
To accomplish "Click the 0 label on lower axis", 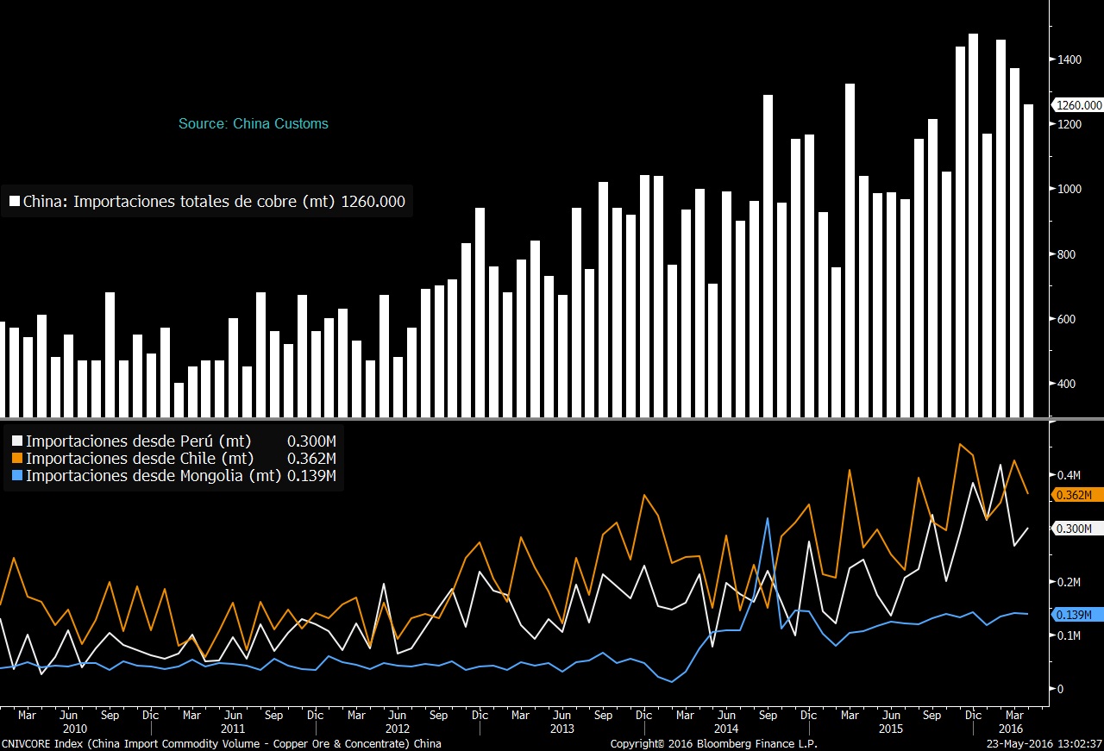I will point(1062,689).
